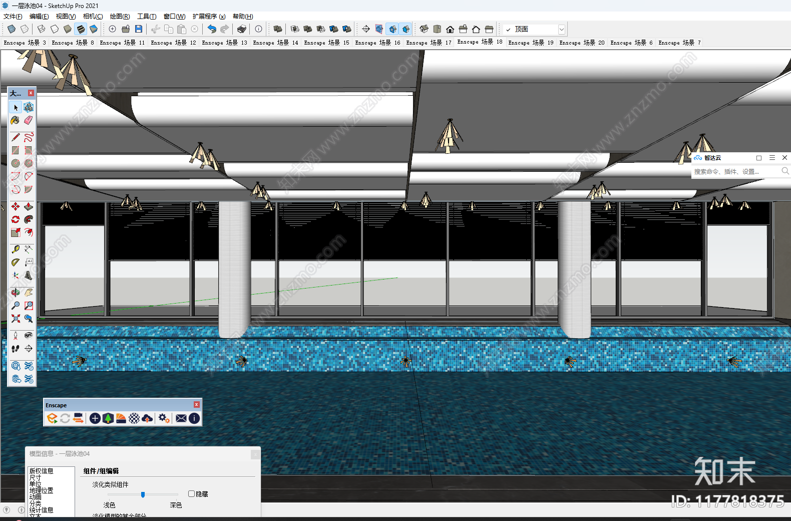
Task: Click the Enscape feedback envelope icon
Action: pos(181,418)
